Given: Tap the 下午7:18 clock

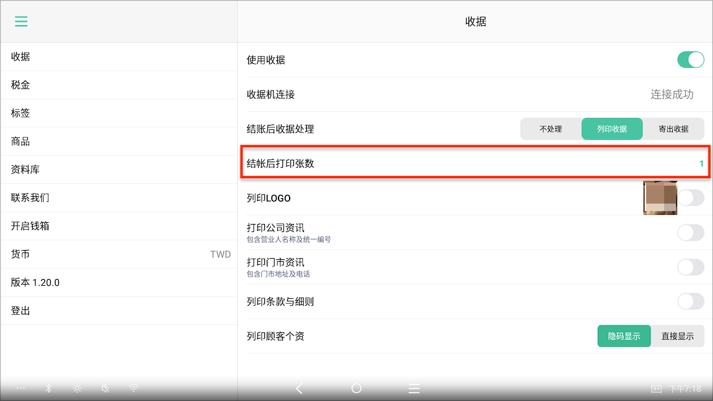Looking at the screenshot, I should (x=685, y=389).
